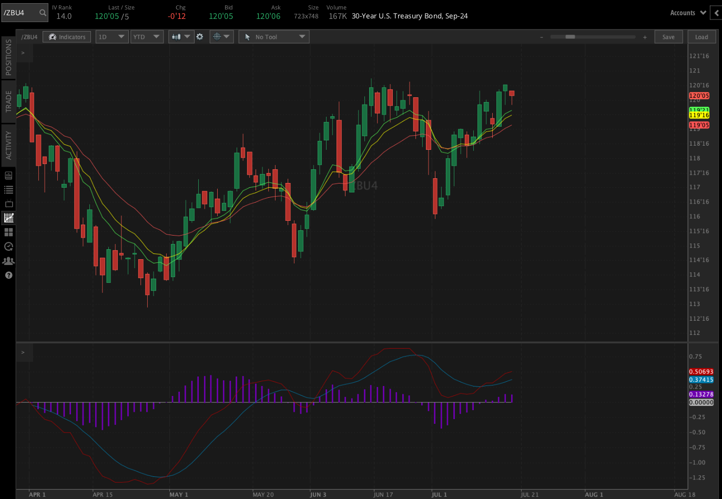Image resolution: width=722 pixels, height=499 pixels.
Task: Open the chart settings gear icon
Action: click(x=200, y=36)
